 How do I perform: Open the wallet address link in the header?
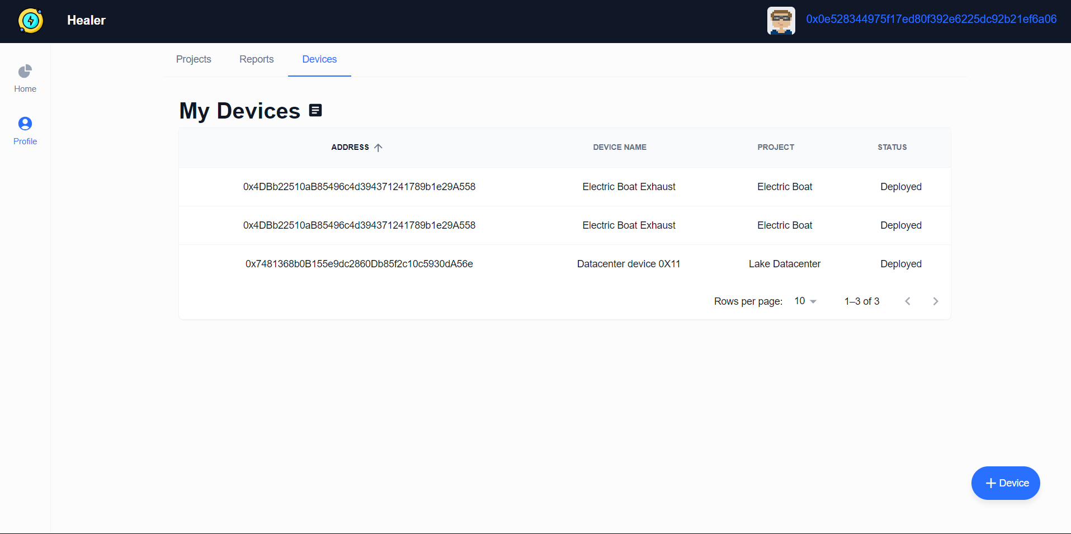click(x=931, y=20)
